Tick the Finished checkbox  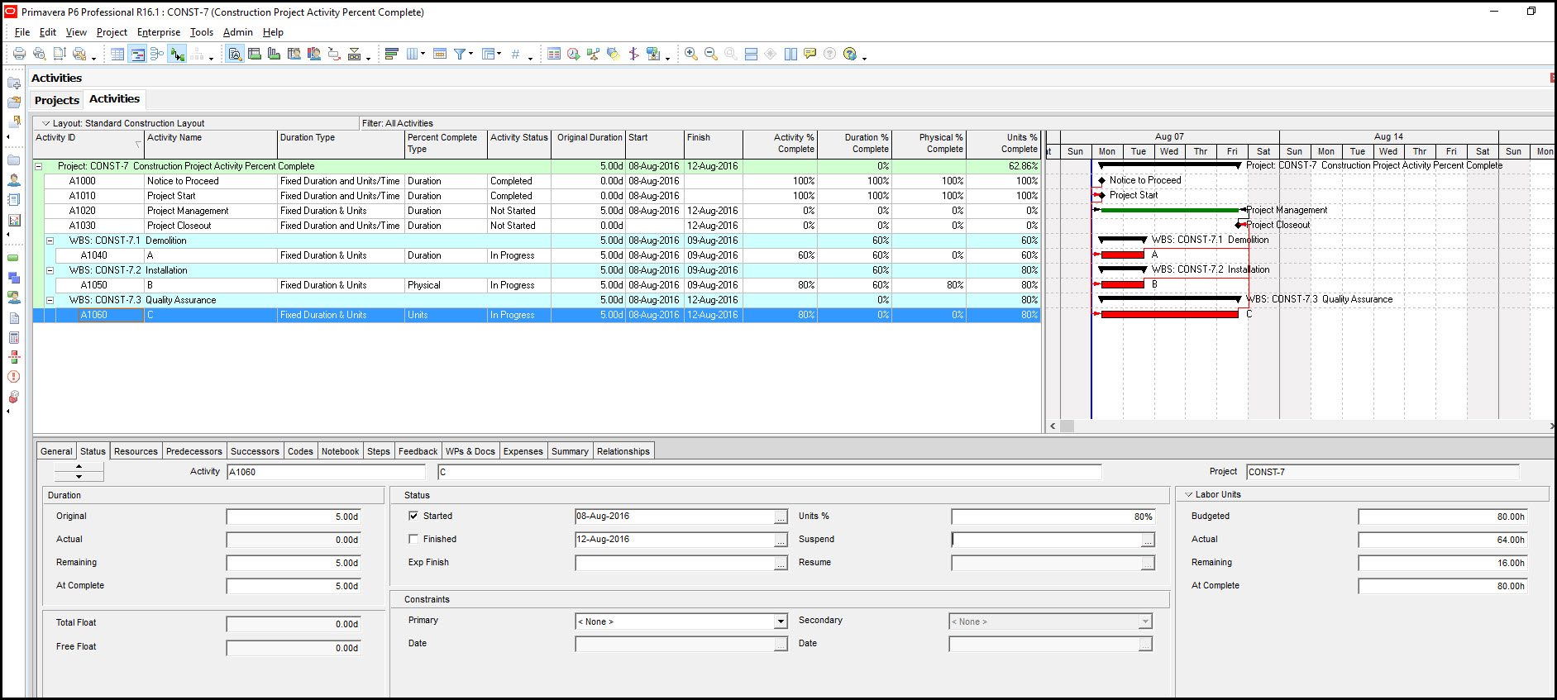413,539
